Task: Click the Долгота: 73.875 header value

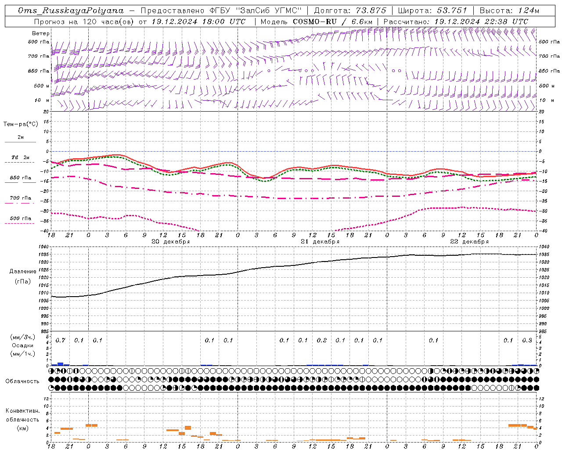Action: click(x=350, y=11)
